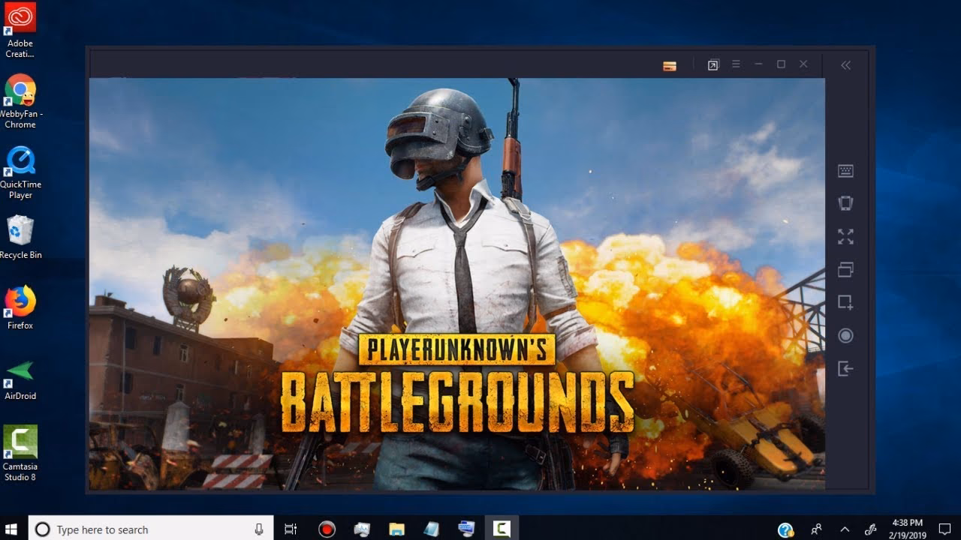The width and height of the screenshot is (961, 540).
Task: Open the Camtasia Studio 8 desktop shortcut
Action: coord(20,442)
